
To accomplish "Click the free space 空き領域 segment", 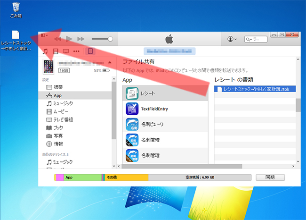I will pyautogui.click(x=200, y=178).
